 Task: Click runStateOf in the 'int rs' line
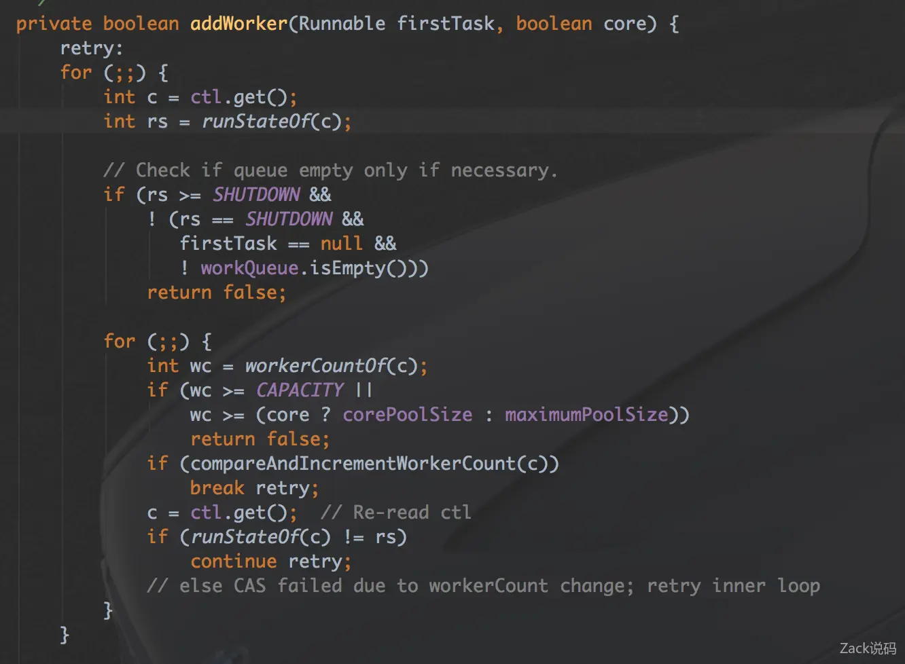256,122
